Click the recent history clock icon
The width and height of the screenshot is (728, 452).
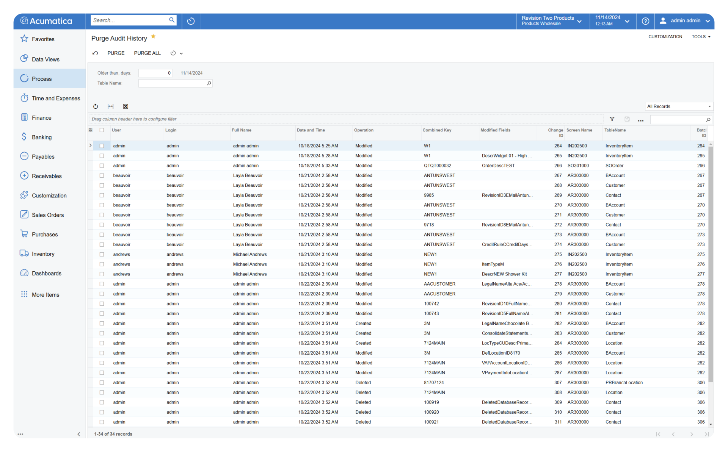(191, 21)
